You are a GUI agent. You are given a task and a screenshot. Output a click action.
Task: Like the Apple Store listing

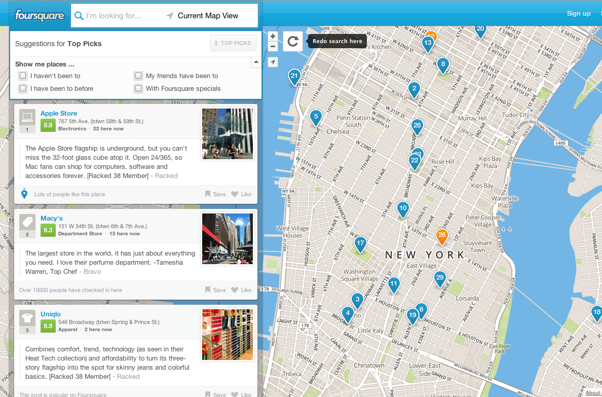(x=242, y=194)
